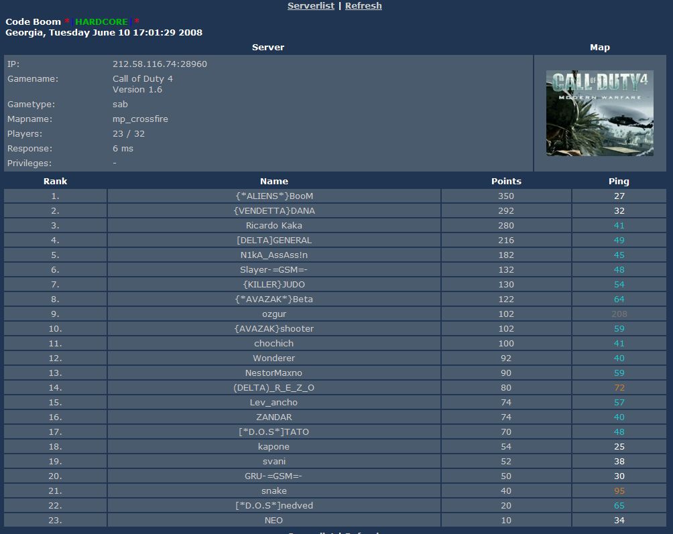
Task: Click the 182 points cell
Action: pos(506,255)
